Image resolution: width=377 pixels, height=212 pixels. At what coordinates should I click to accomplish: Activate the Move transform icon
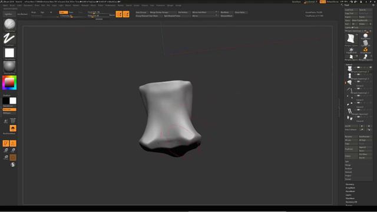(x=6, y=151)
